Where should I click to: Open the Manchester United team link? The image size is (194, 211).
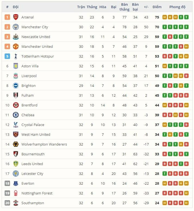tap(37, 46)
